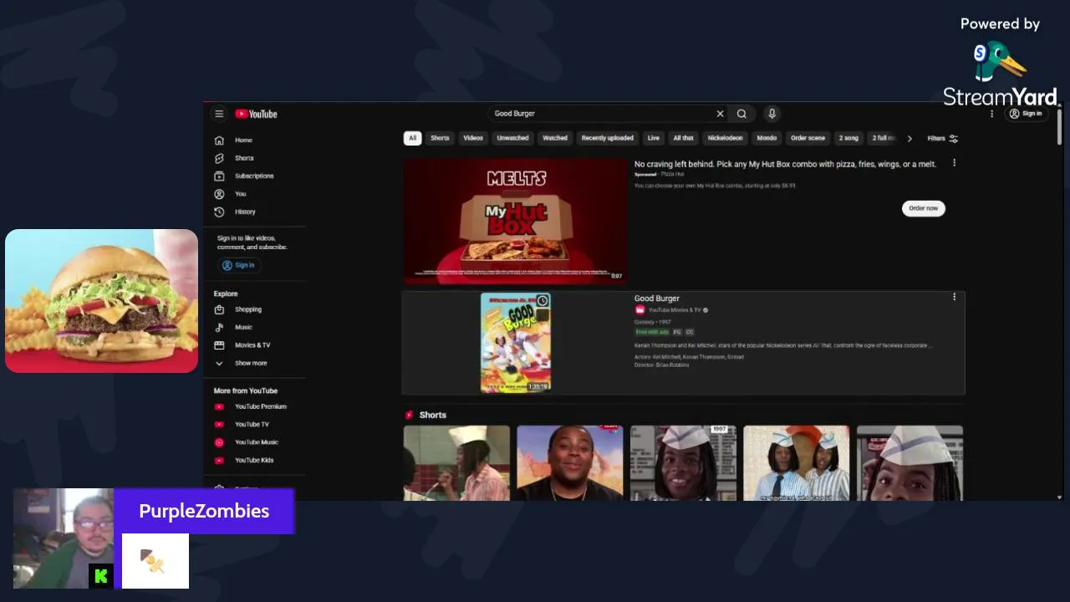
Task: Select the Live filter chip
Action: pyautogui.click(x=654, y=138)
